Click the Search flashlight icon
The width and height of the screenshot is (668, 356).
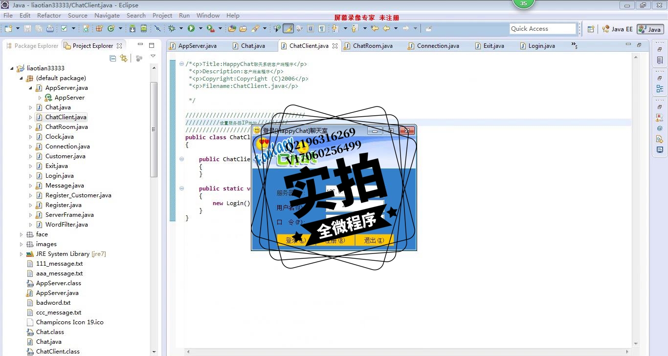click(255, 29)
